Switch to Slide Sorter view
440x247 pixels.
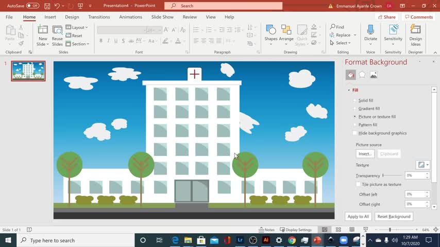(x=338, y=230)
